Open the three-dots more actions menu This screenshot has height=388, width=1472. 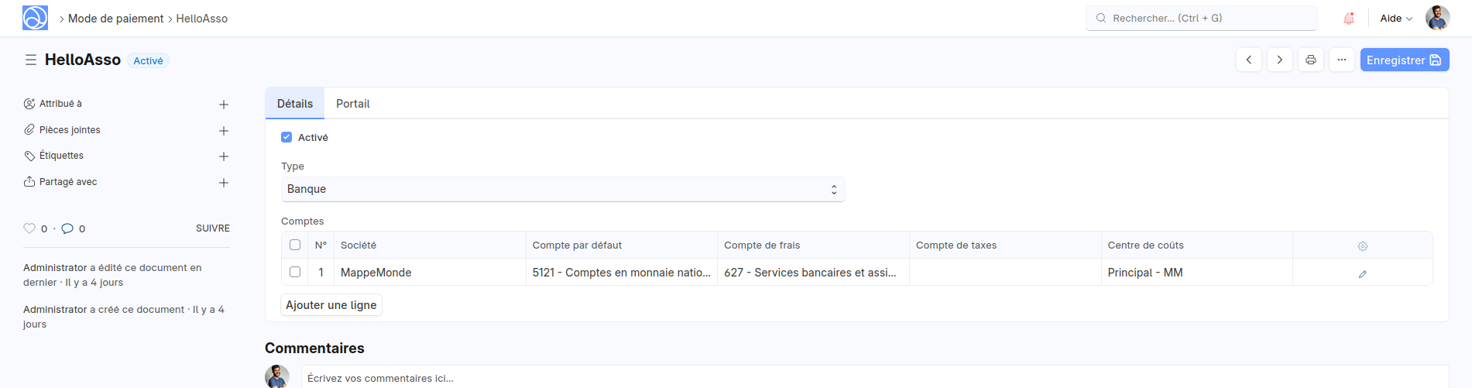tap(1341, 60)
